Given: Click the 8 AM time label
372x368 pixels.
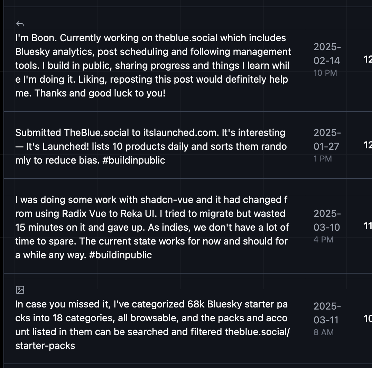Looking at the screenshot, I should (324, 332).
